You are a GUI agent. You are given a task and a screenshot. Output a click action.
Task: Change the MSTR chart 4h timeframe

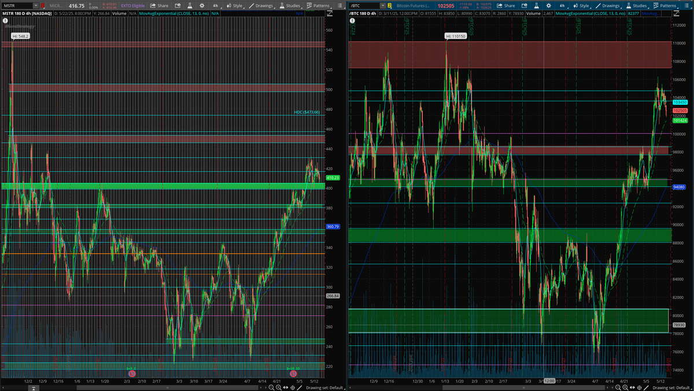click(216, 6)
